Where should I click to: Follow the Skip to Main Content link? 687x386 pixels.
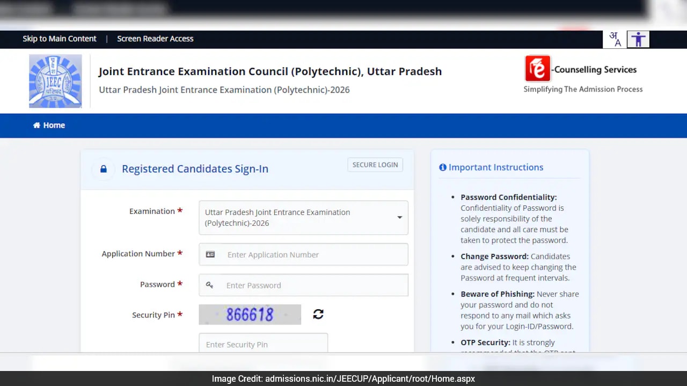tap(60, 39)
